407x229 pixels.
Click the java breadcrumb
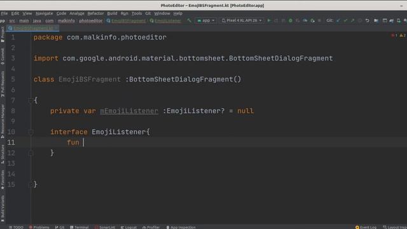[37, 21]
